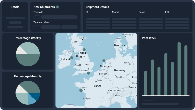This screenshot has width=195, height=110.
Task: Click the small pill below Past Week chart
Action: coord(148,99)
